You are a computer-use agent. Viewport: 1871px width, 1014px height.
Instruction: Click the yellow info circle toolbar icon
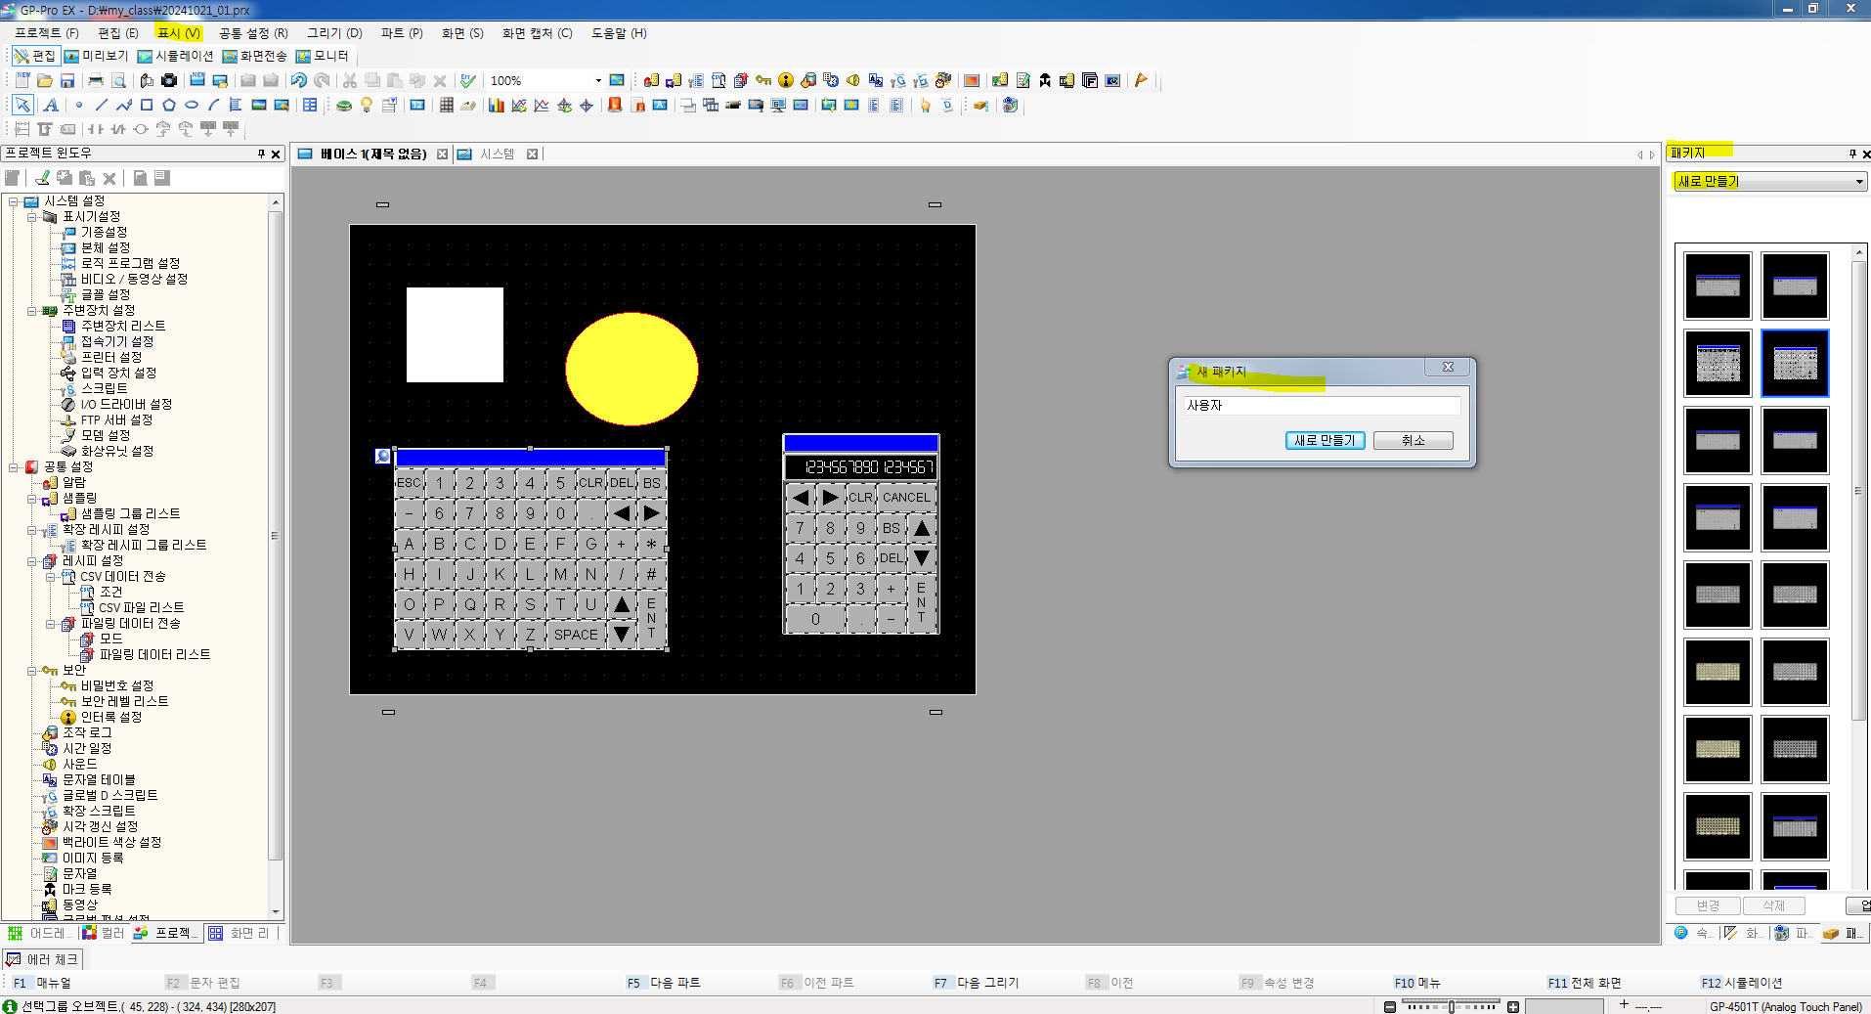[x=786, y=80]
